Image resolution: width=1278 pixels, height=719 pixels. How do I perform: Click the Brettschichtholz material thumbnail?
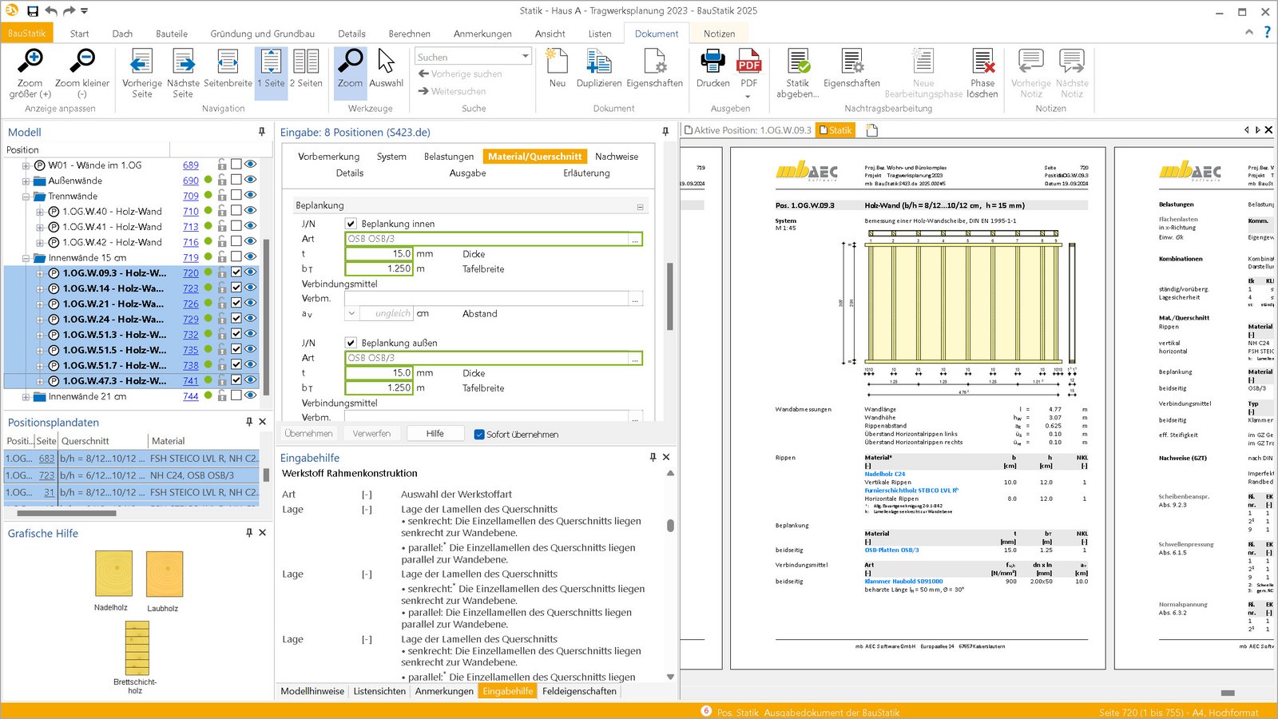point(137,649)
